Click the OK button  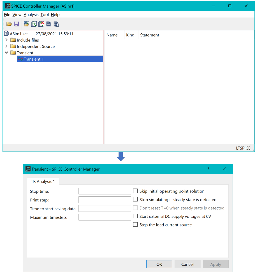click(159, 264)
